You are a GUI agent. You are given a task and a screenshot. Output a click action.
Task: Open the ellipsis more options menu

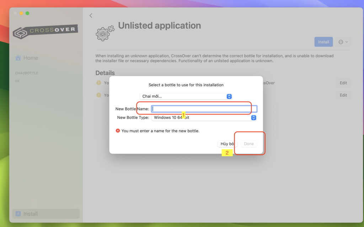343,42
